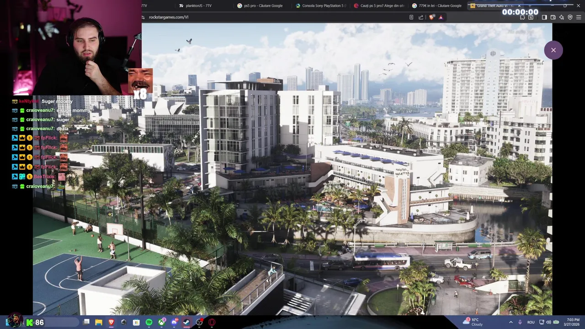
Task: Toggle the browser sidebar panel icon
Action: pos(544,17)
